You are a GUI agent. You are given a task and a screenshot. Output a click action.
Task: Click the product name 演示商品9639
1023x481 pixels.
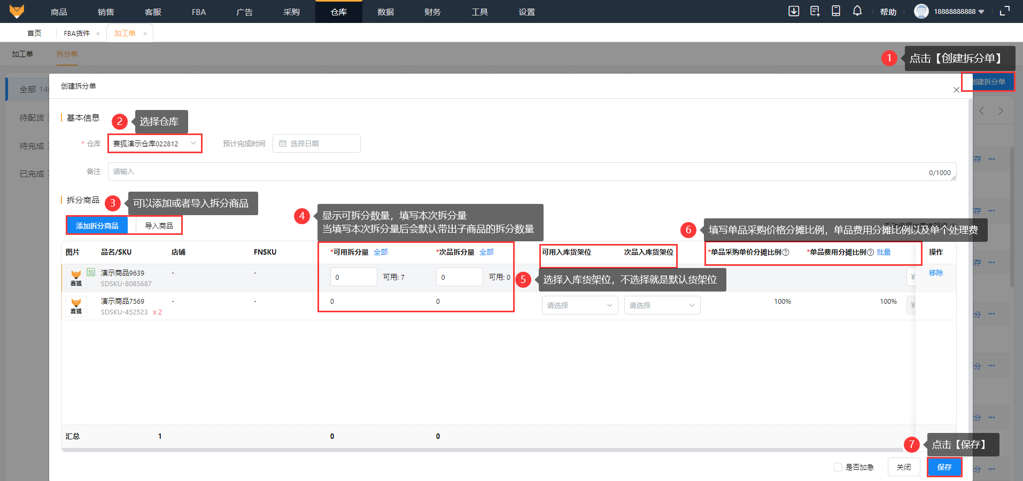[122, 273]
